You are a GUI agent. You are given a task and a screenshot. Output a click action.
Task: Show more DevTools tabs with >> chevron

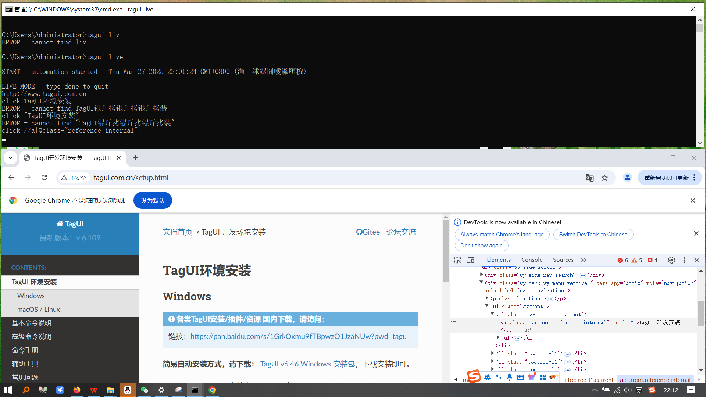point(584,260)
